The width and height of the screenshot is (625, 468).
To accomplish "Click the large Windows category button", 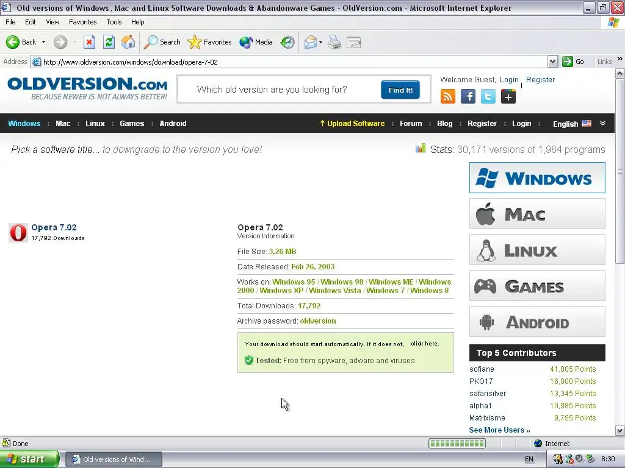I will 537,177.
